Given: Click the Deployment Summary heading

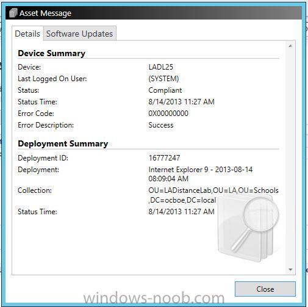Looking at the screenshot, I should (63, 143).
